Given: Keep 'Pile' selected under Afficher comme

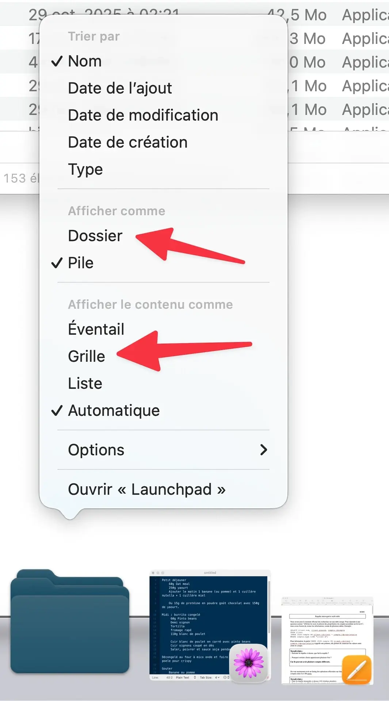Looking at the screenshot, I should pyautogui.click(x=80, y=263).
